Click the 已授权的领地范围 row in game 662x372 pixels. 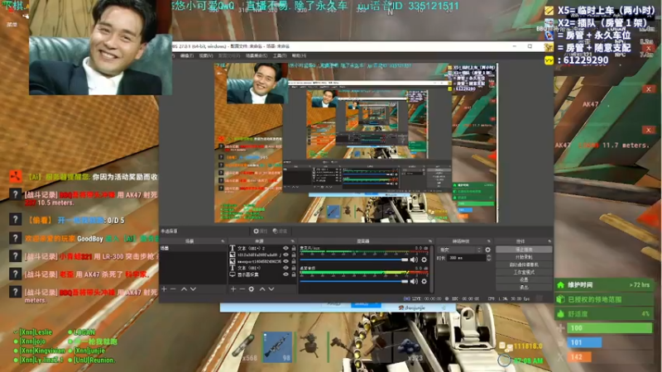pos(604,299)
